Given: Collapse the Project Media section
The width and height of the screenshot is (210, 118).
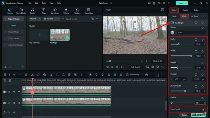Looking at the screenshot, I should tap(6, 19).
